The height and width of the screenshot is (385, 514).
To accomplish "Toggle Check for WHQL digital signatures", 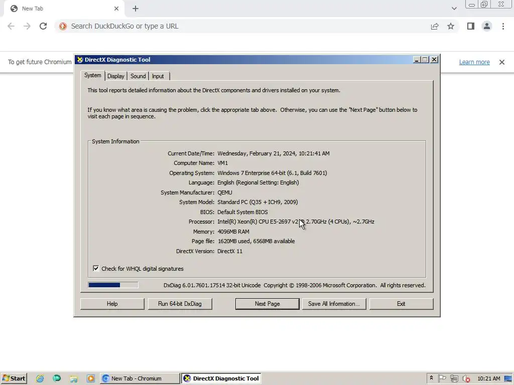I will (96, 269).
